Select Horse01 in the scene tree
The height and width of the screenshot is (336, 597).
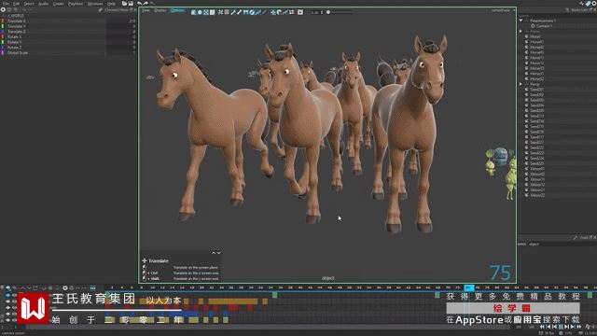pos(537,42)
